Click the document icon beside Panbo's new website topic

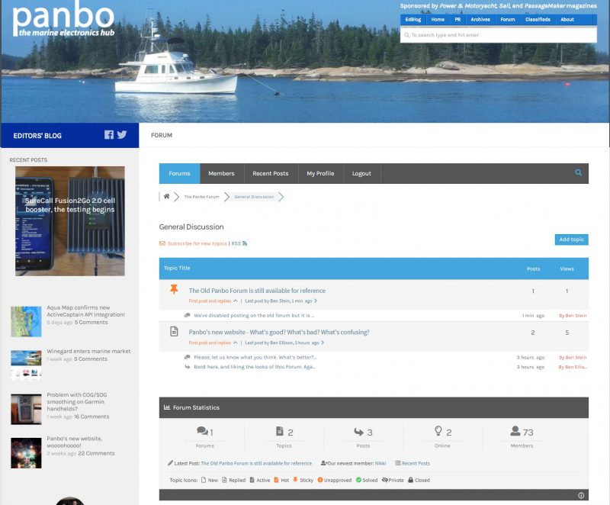pyautogui.click(x=174, y=332)
